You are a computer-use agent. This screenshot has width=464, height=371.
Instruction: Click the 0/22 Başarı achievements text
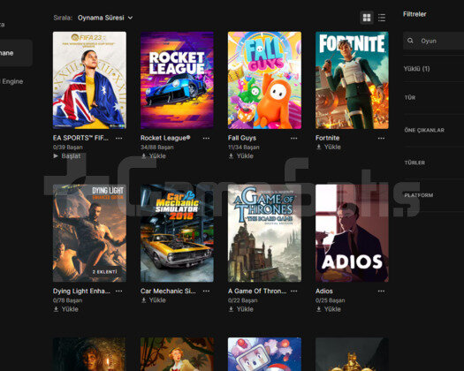click(243, 300)
